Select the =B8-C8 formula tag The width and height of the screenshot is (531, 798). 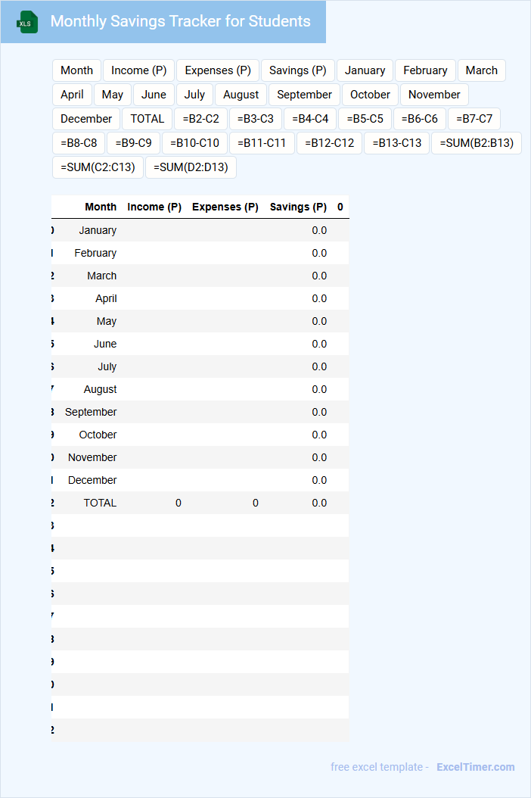[79, 143]
